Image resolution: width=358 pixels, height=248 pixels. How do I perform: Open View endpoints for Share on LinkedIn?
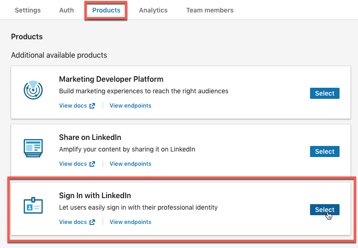point(131,164)
